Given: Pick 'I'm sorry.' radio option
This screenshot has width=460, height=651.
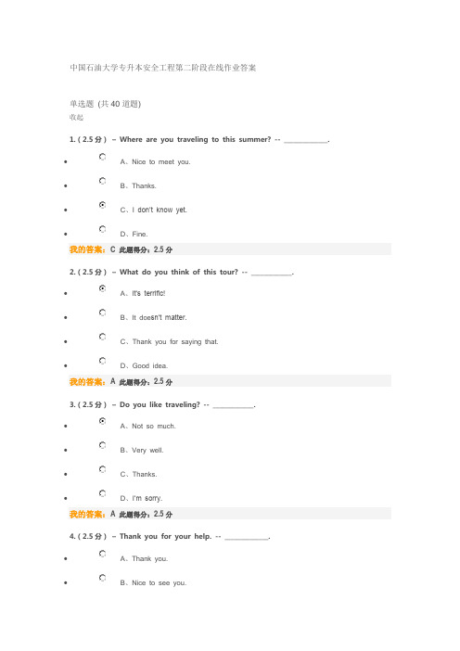Looking at the screenshot, I should pos(103,493).
